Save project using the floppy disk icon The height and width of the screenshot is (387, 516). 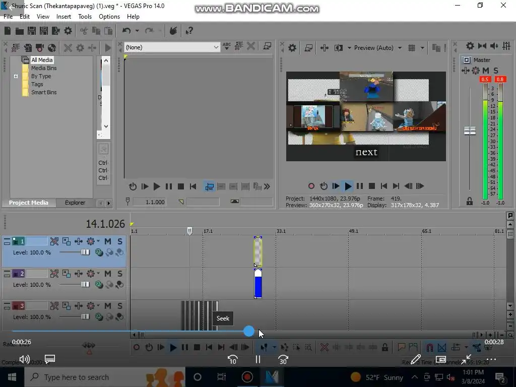(x=32, y=31)
